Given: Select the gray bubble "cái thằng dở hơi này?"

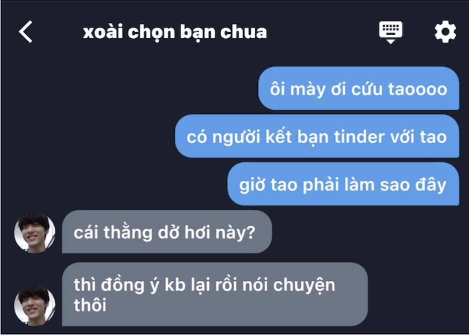Looking at the screenshot, I should pos(167,232).
